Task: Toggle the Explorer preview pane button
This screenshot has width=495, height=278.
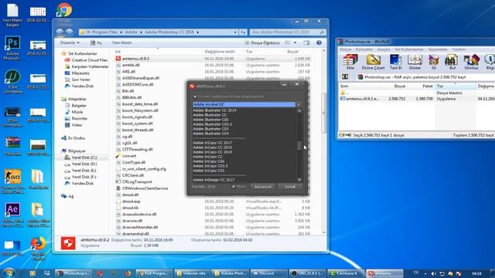Action: [306, 42]
